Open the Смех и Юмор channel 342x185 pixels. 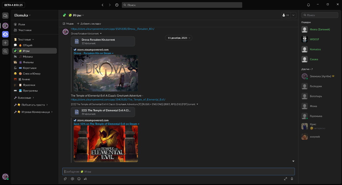point(34,73)
